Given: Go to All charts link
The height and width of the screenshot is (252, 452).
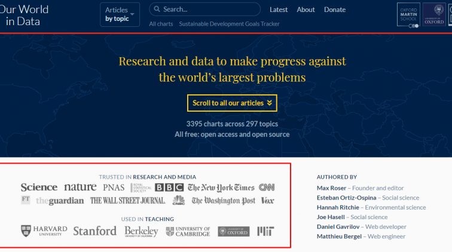Looking at the screenshot, I should [161, 24].
